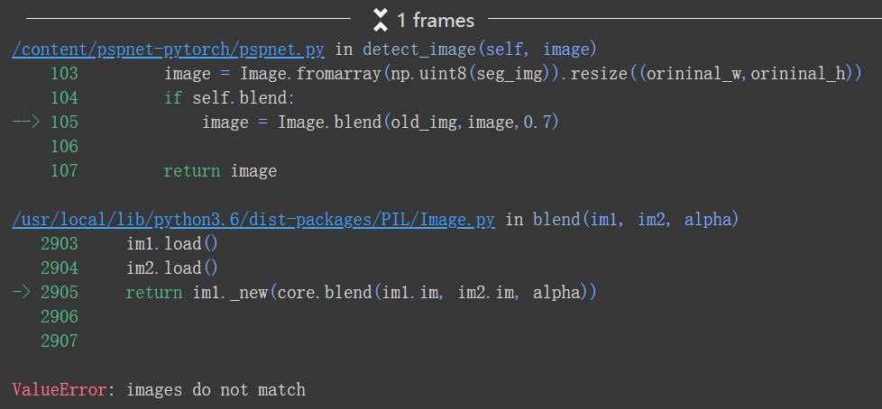Click line number 2907
Viewport: 882px width, 409px height.
(x=60, y=341)
